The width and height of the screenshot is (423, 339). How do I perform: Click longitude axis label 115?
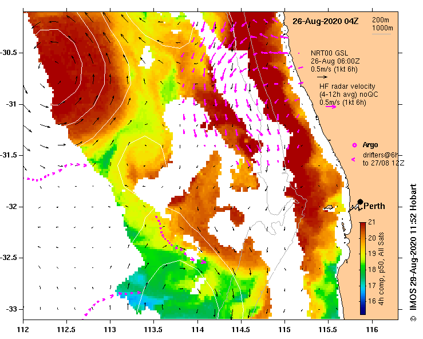tap(284, 330)
